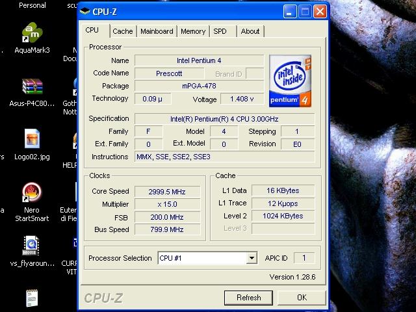Launch Nero StartSmart from desktop

click(32, 192)
